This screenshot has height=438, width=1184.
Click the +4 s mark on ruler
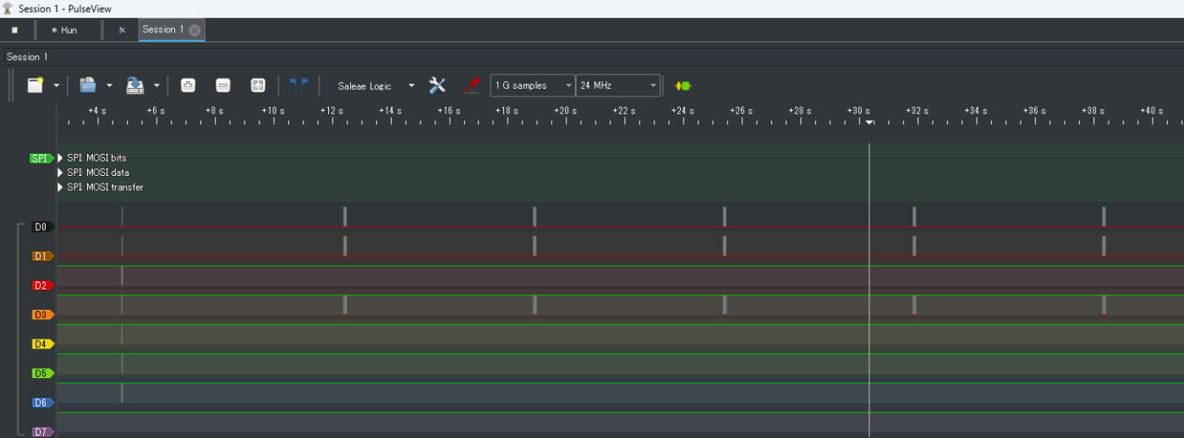(97, 111)
